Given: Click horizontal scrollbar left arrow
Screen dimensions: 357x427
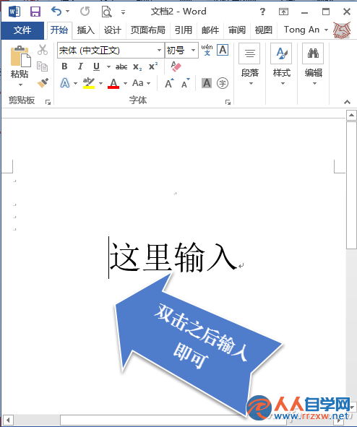Looking at the screenshot, I should pyautogui.click(x=8, y=420).
